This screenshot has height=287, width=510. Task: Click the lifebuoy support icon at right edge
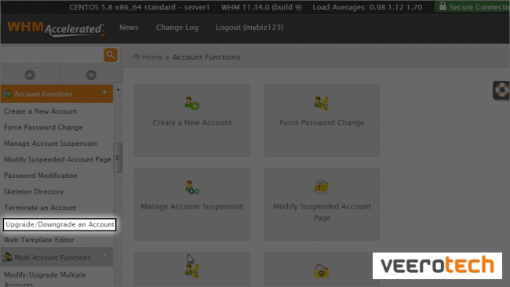click(502, 90)
